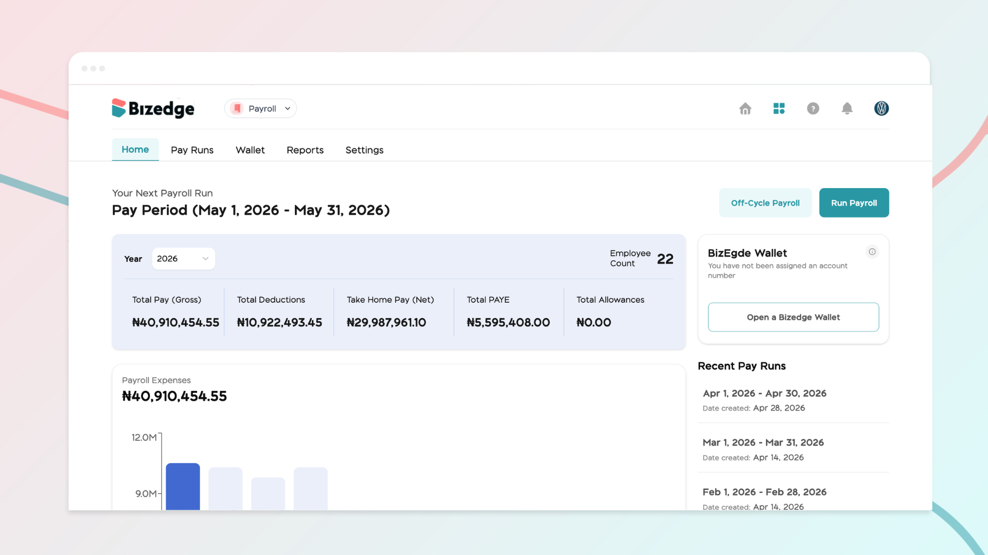
Task: Click the BizEgde Wallet info icon
Action: click(x=872, y=252)
